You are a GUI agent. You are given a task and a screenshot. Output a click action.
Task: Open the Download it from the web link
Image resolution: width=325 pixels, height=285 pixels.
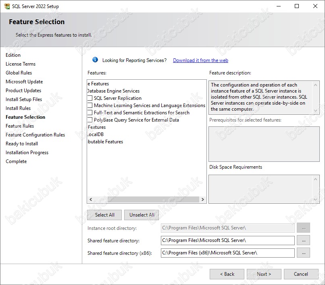click(200, 60)
